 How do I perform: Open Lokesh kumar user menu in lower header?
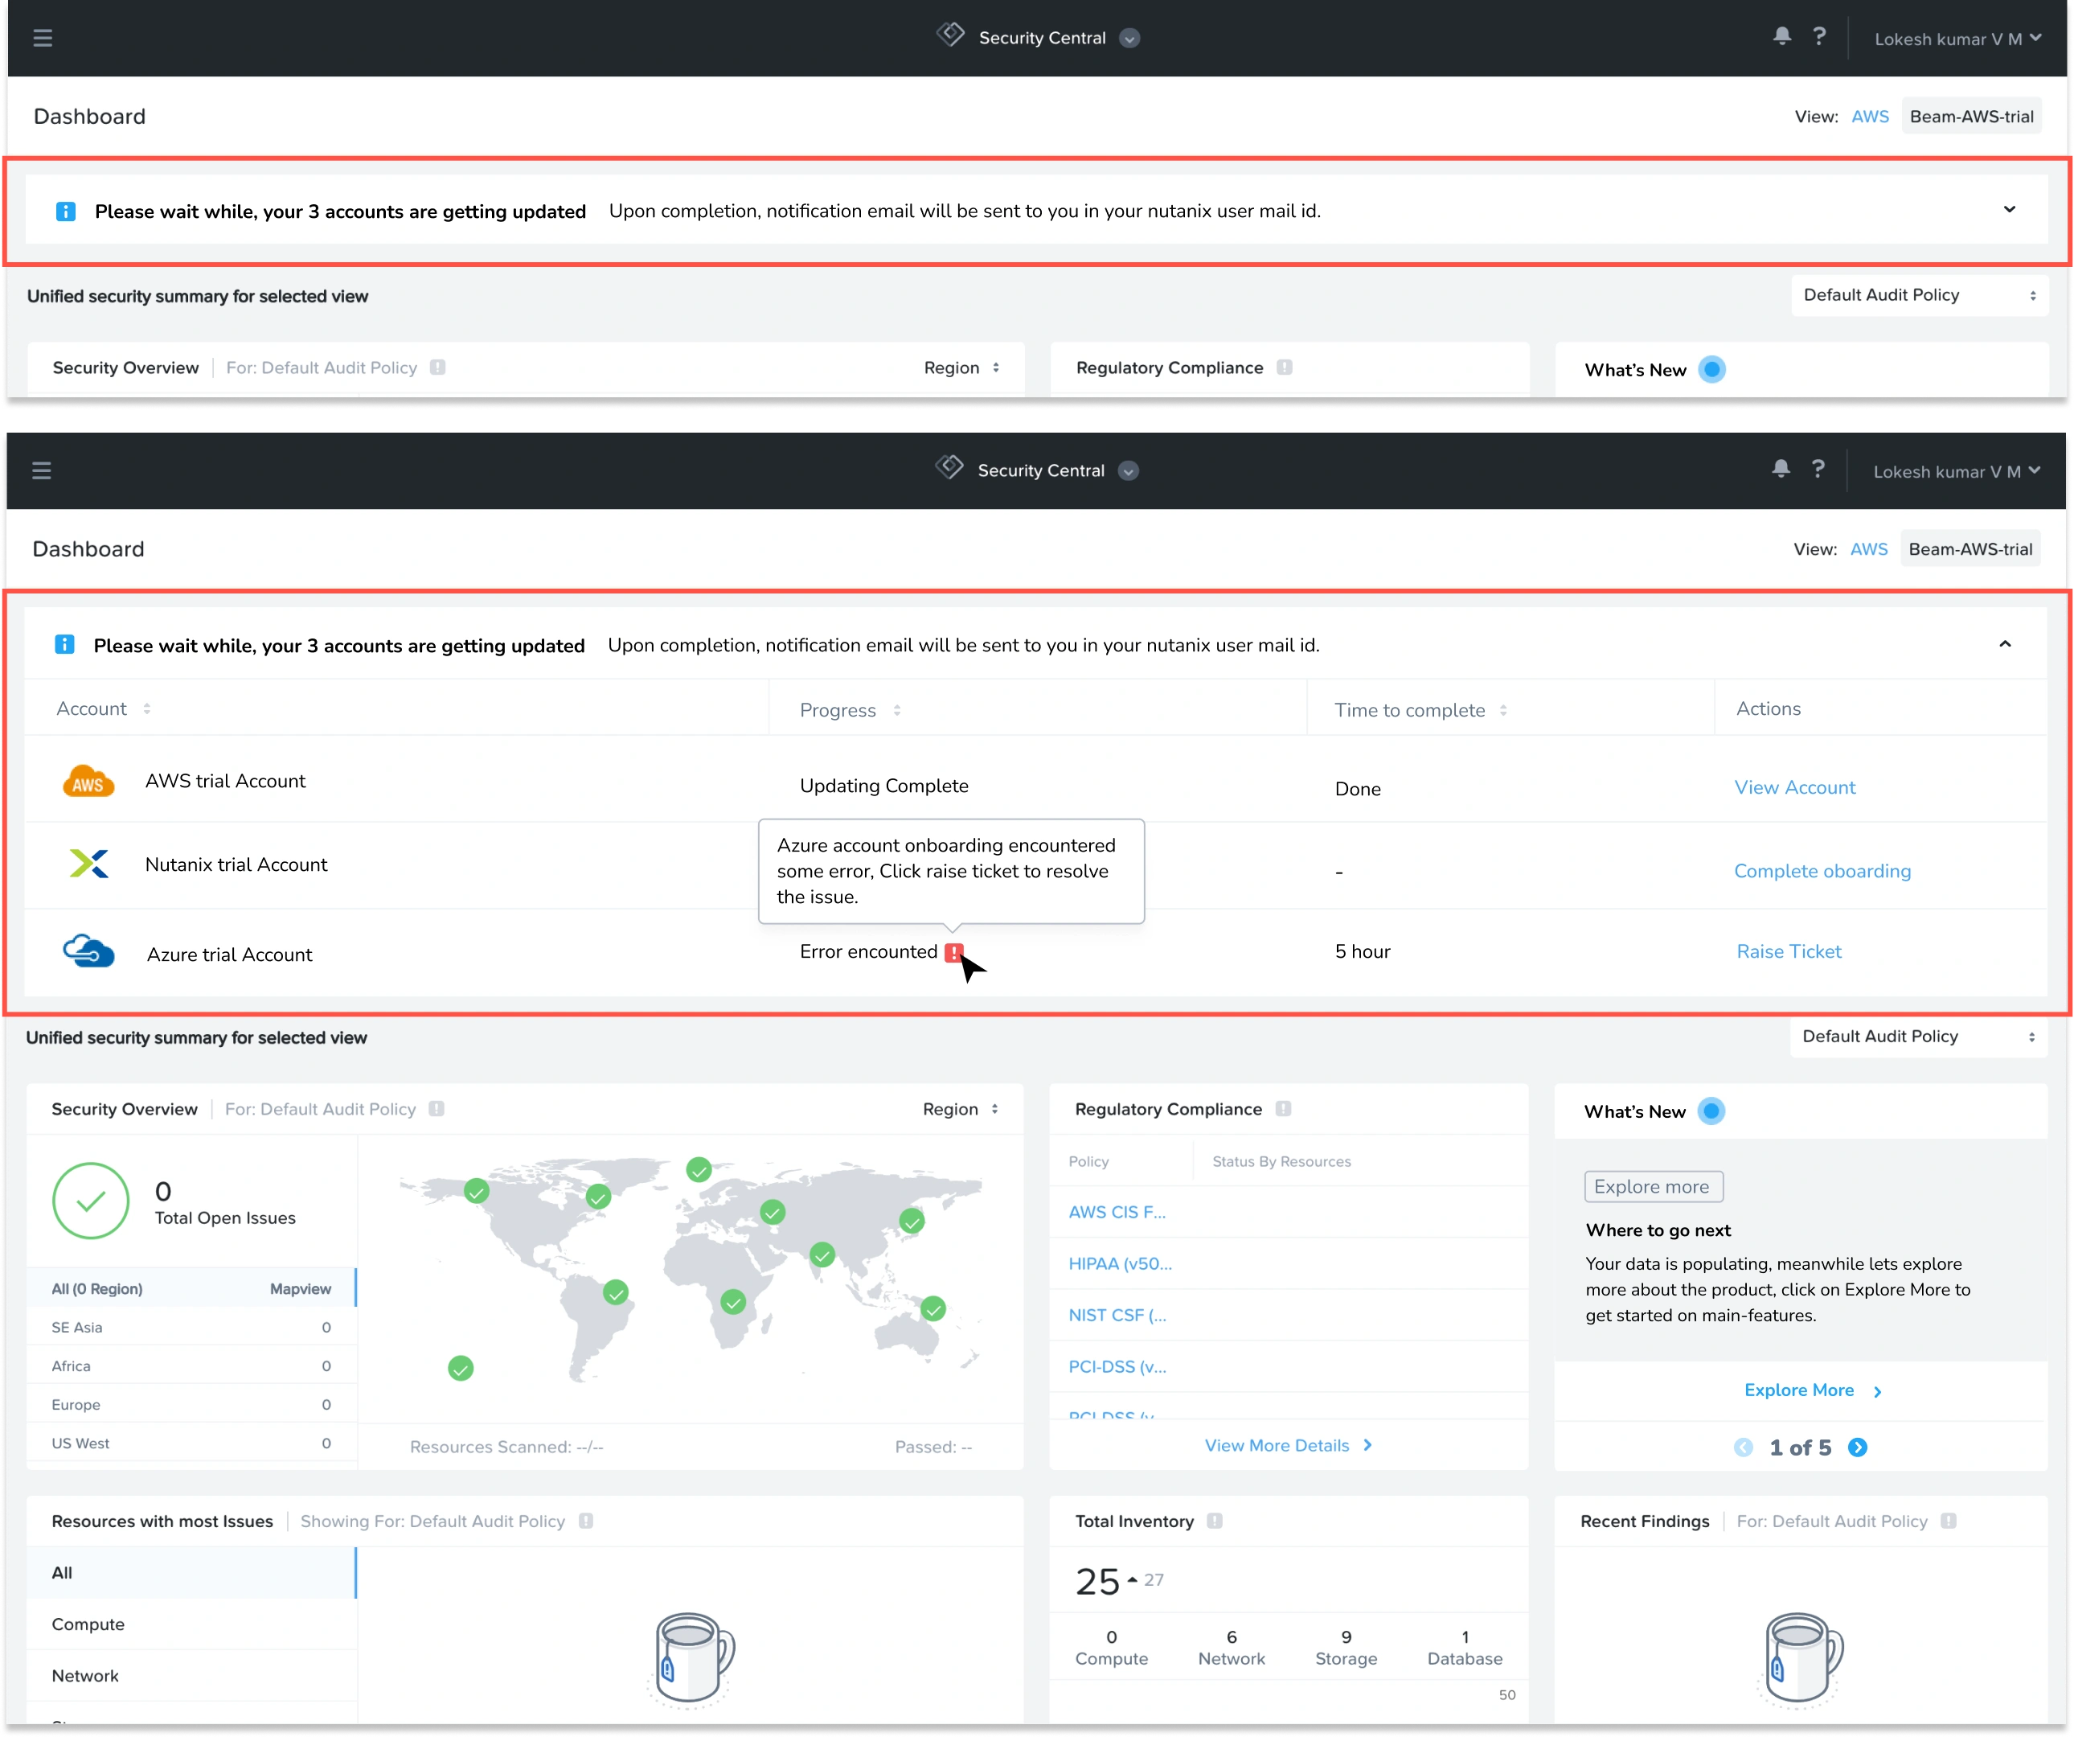point(1957,471)
